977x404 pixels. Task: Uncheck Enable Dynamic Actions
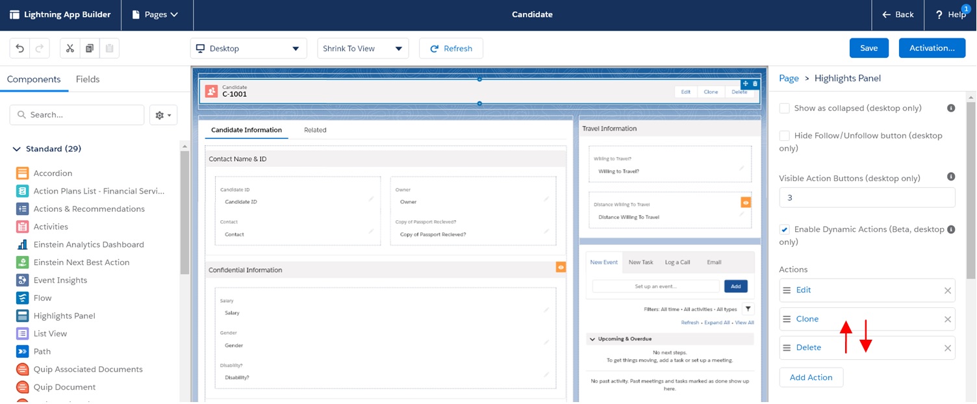(784, 229)
